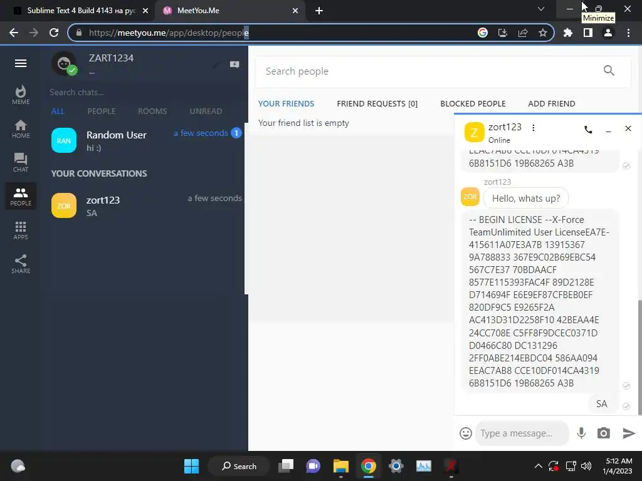Click the zort123 avatar in chat header

(474, 133)
